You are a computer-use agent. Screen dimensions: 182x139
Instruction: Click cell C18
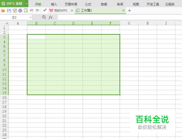click(55, 107)
